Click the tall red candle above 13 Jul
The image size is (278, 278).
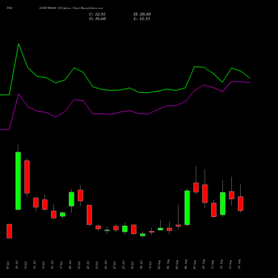tap(27, 177)
